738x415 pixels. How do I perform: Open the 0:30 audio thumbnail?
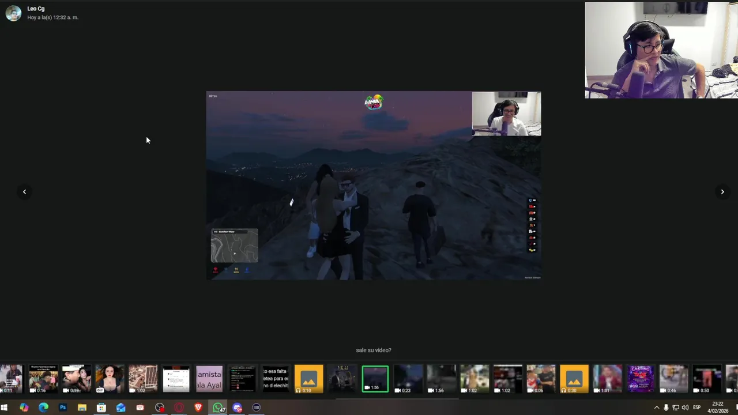pyautogui.click(x=574, y=379)
